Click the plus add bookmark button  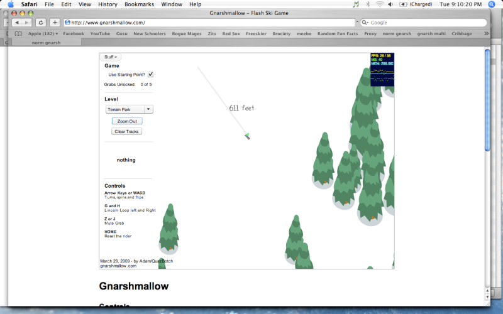point(55,23)
